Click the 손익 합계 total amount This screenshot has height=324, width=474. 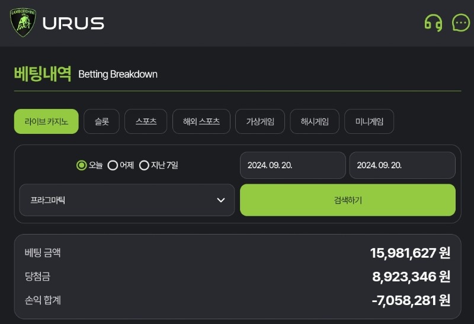[x=411, y=300]
